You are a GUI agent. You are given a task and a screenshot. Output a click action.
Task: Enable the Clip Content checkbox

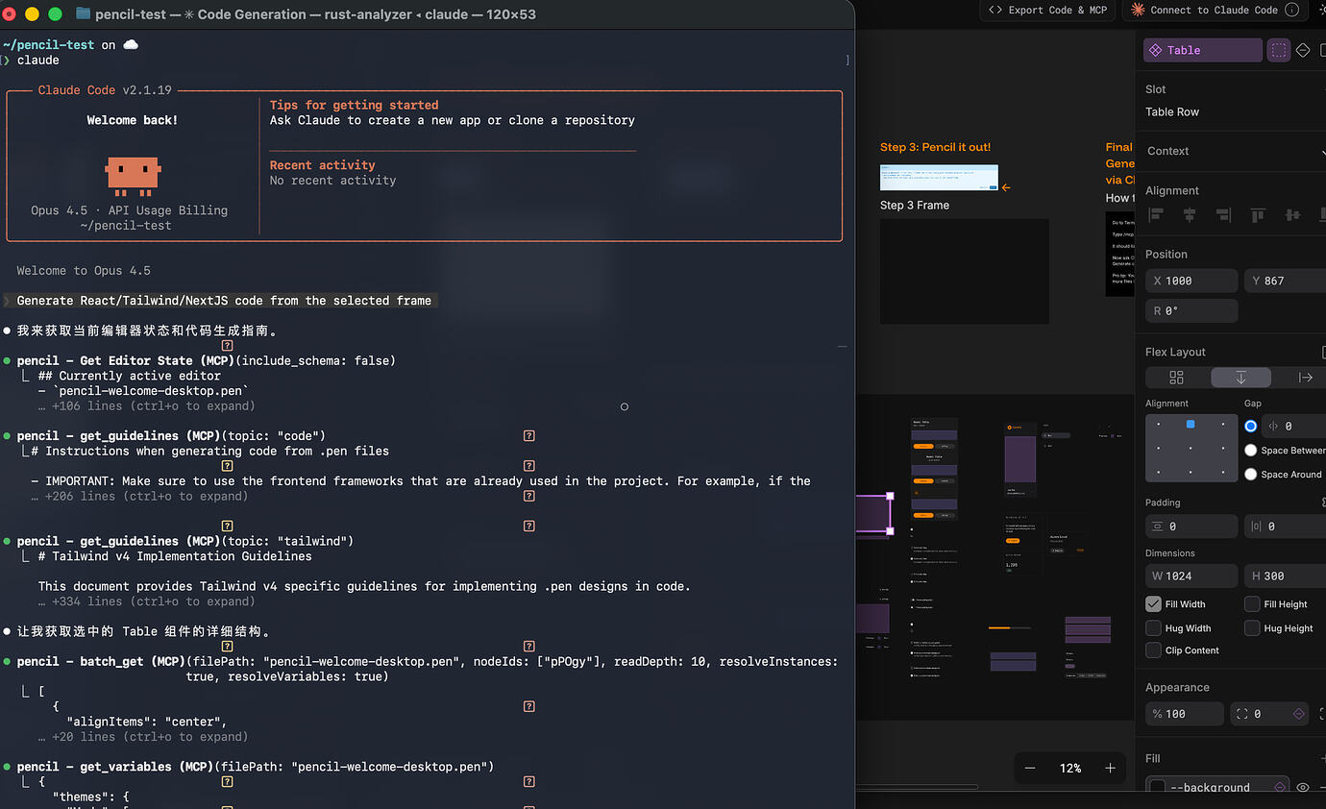click(x=1154, y=650)
